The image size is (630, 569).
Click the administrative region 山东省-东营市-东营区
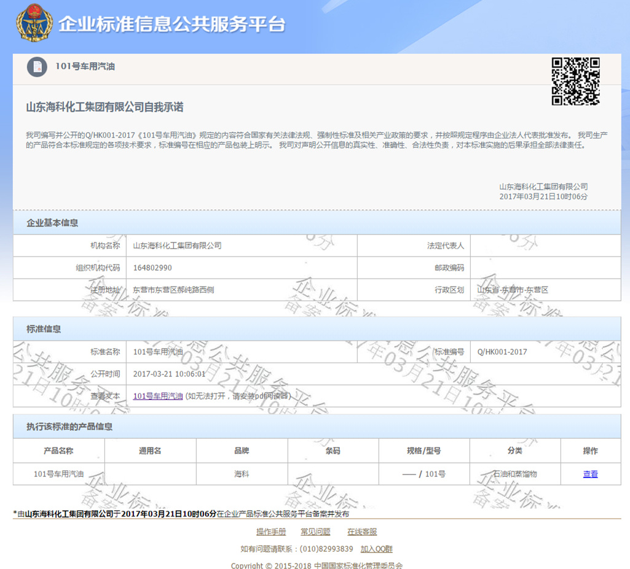(513, 290)
